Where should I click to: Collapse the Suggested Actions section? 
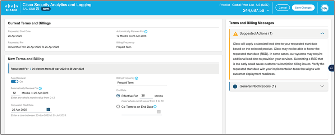[x=322, y=33]
